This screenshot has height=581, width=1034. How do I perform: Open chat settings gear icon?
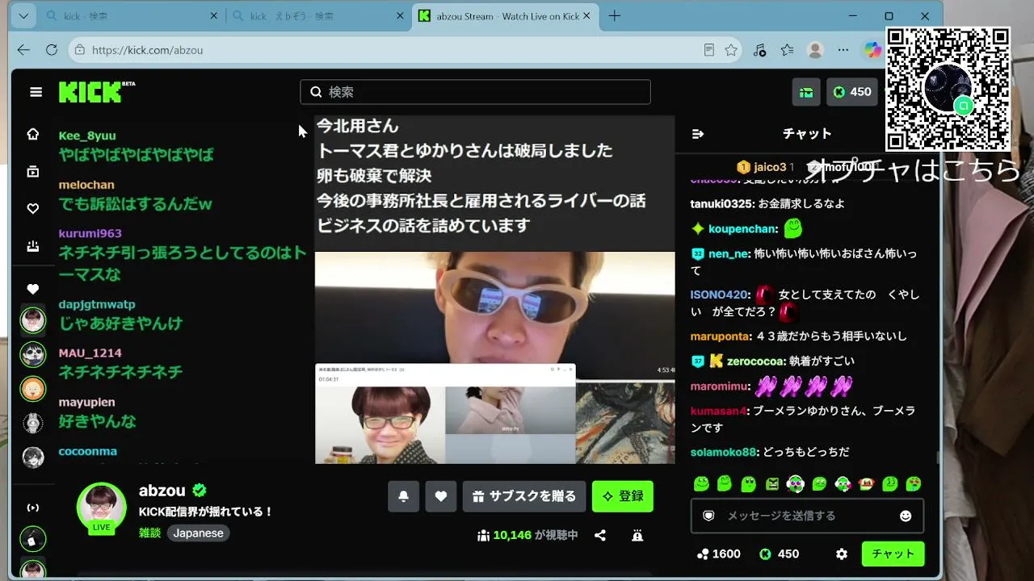click(842, 554)
